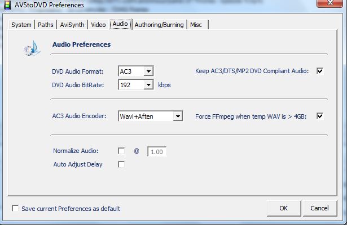347x225 pixels.
Task: Open the Paths tab
Action: click(46, 25)
